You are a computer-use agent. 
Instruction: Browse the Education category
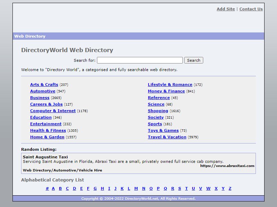pos(41,117)
